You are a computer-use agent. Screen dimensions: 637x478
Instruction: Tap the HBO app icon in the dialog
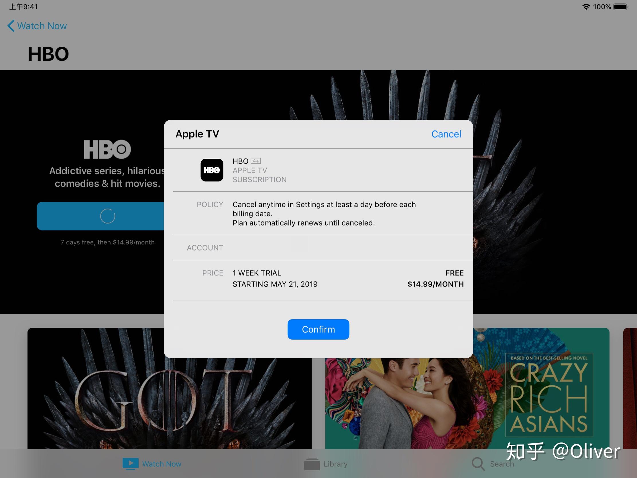point(212,170)
